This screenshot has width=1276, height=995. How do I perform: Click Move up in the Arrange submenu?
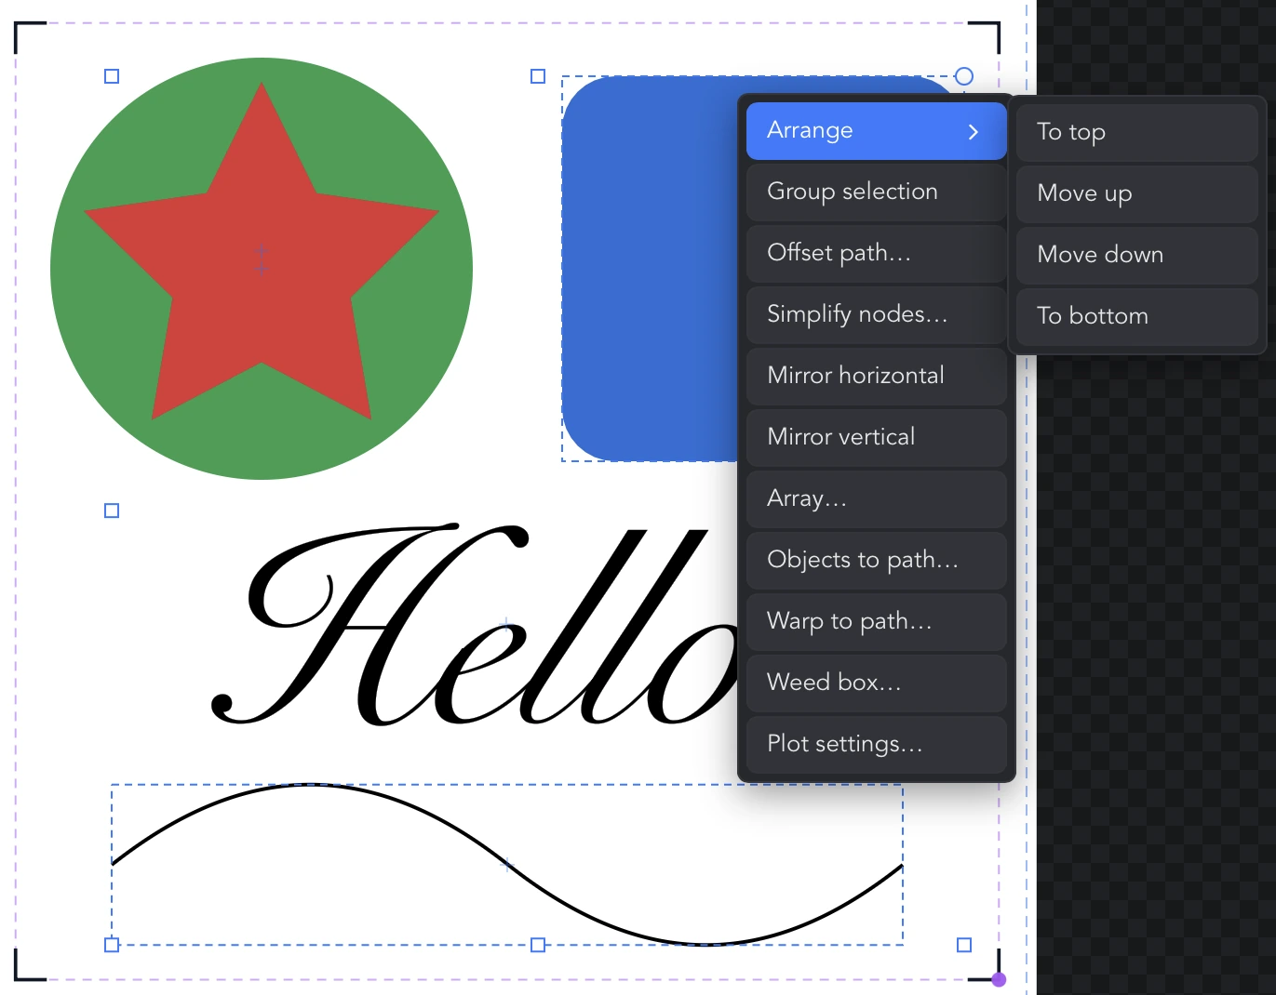click(x=1136, y=194)
